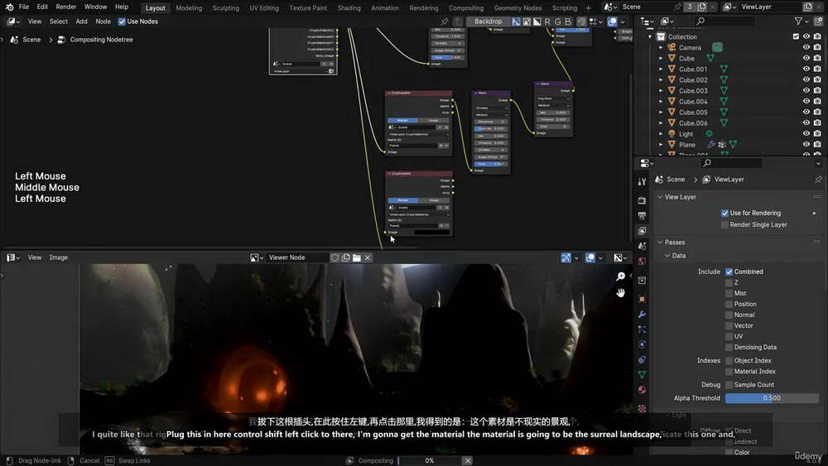Pin the node tree in compositor header

coord(445,22)
